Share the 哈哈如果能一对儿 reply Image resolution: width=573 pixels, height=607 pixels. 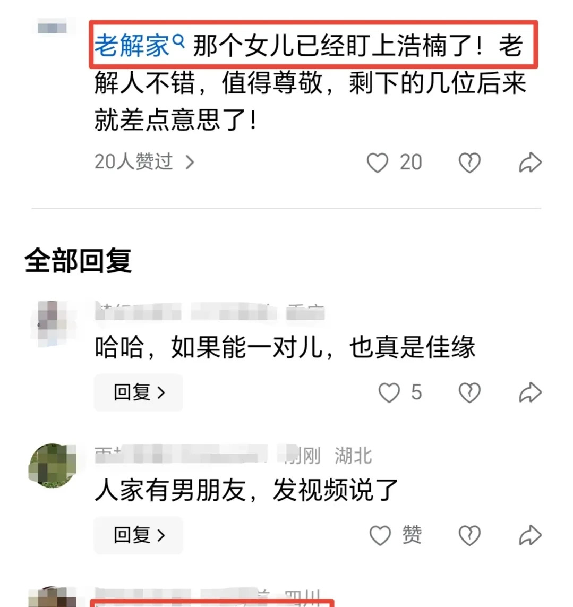pos(530,392)
